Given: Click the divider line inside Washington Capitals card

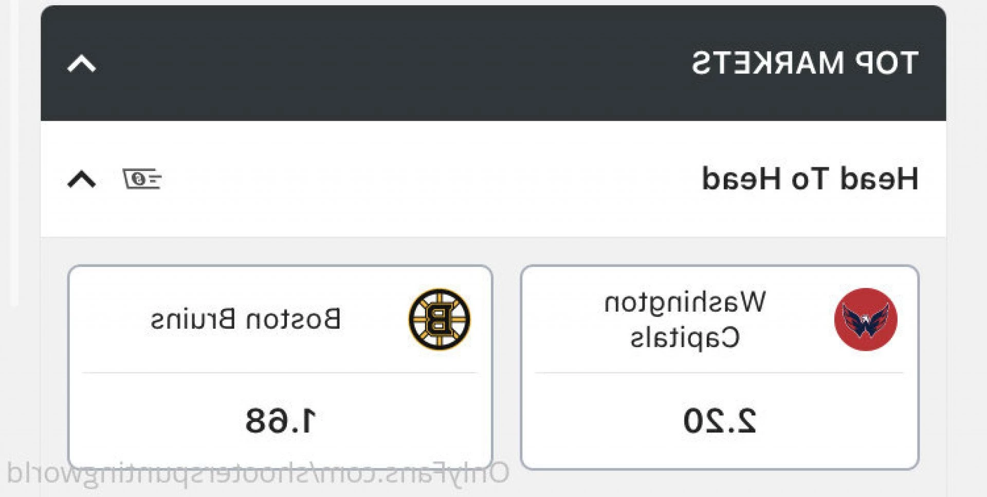Looking at the screenshot, I should tap(719, 373).
